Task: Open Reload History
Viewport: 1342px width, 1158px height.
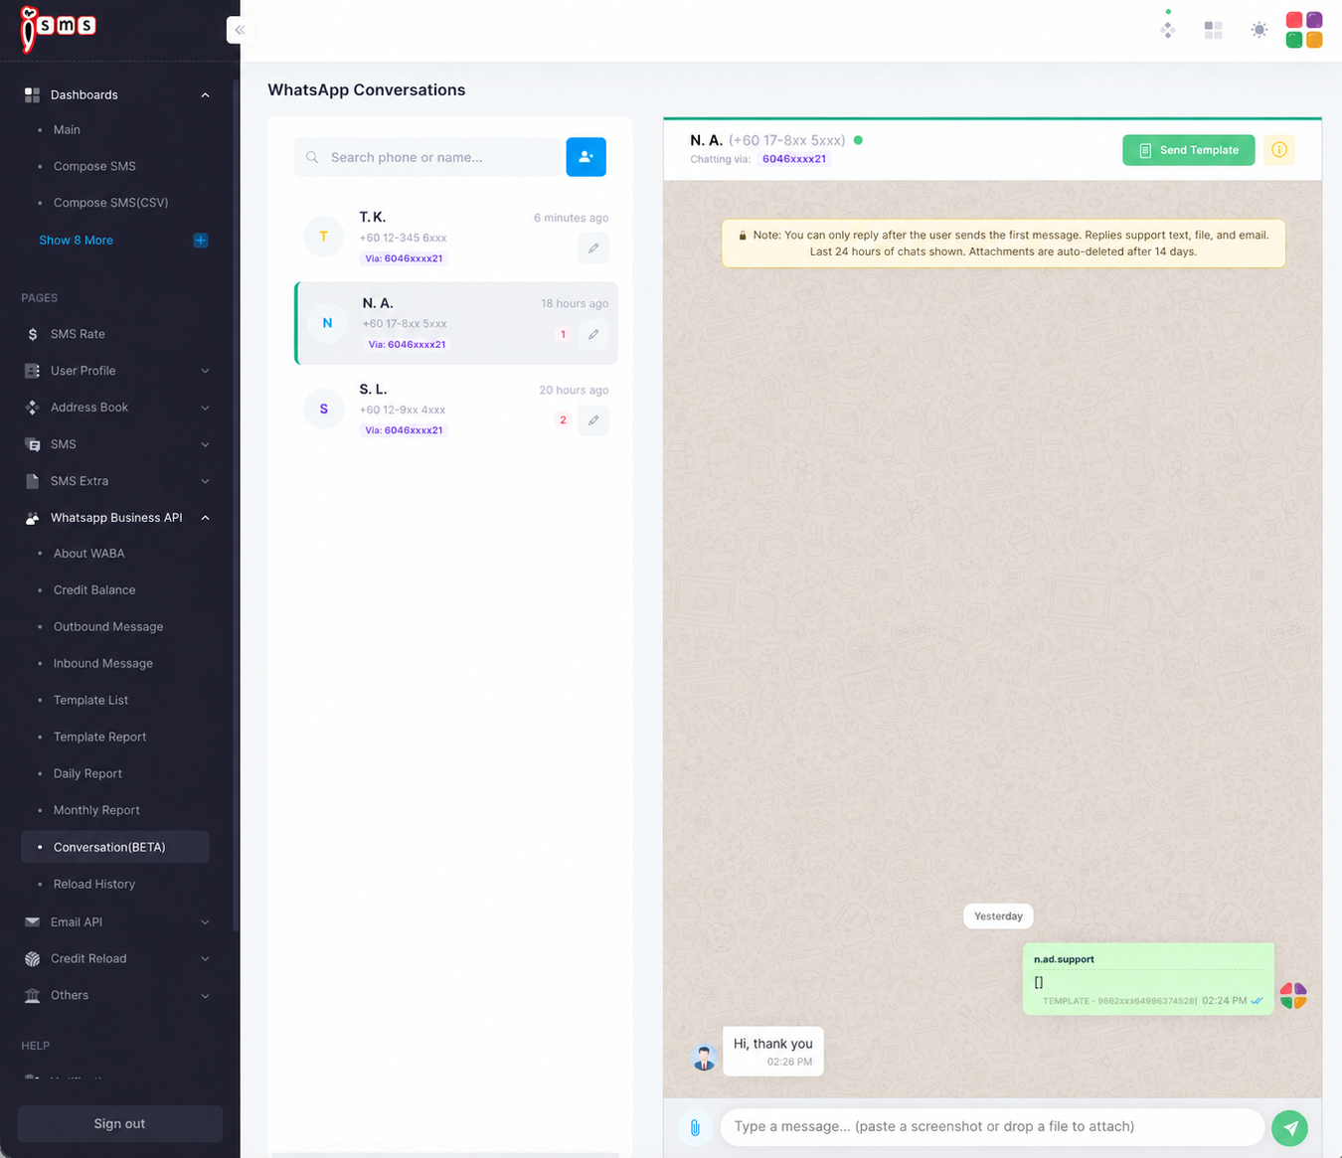Action: [x=94, y=885]
